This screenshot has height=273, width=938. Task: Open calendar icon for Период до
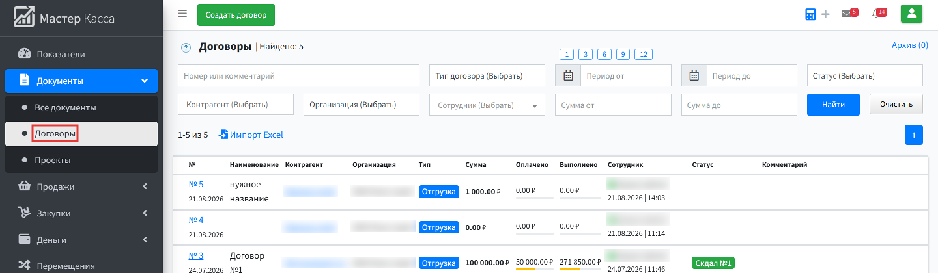coord(694,76)
